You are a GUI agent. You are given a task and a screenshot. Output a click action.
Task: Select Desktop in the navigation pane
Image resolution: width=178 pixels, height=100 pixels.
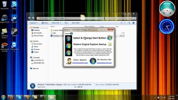[37, 30]
